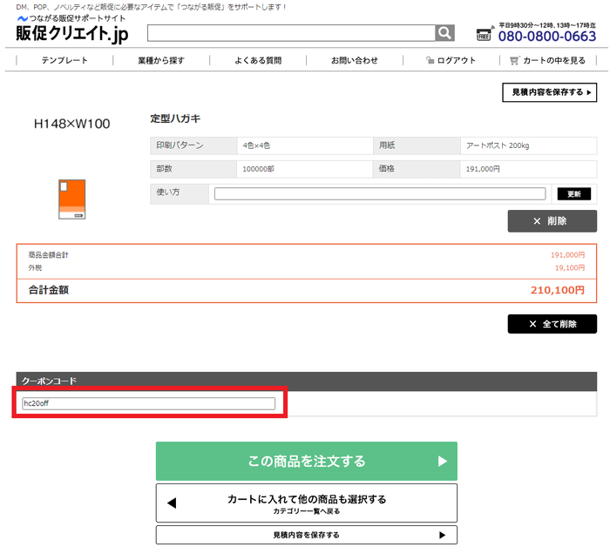The image size is (610, 560).
Task: Click the 19,100円 tax amount
Action: [x=570, y=267]
